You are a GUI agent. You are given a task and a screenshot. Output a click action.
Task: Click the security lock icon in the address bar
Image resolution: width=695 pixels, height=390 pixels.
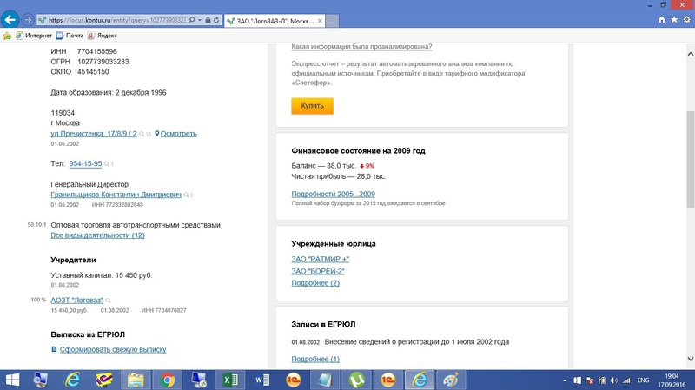pyautogui.click(x=208, y=20)
